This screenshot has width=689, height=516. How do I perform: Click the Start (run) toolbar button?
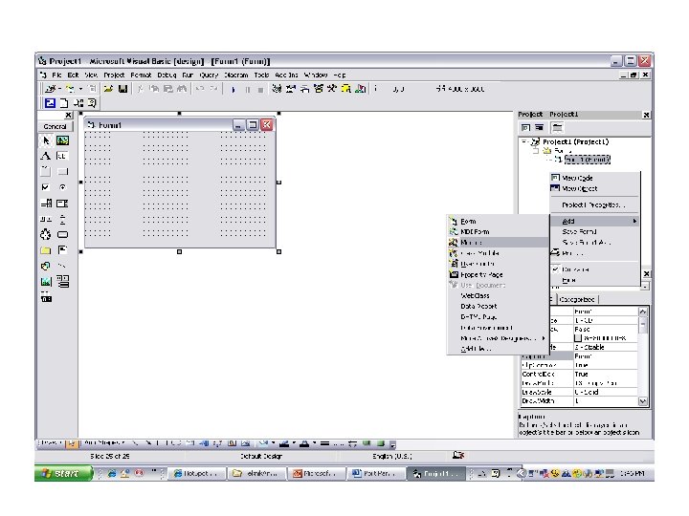pyautogui.click(x=233, y=90)
